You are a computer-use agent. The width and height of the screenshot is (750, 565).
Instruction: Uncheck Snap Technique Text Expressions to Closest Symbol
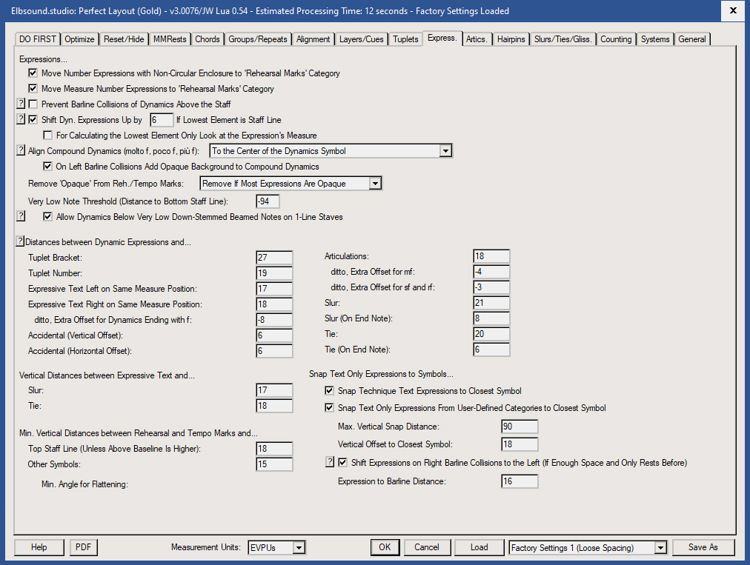point(329,390)
